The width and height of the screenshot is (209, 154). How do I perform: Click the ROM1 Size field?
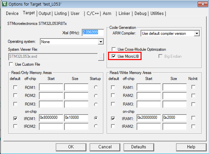point(76,87)
